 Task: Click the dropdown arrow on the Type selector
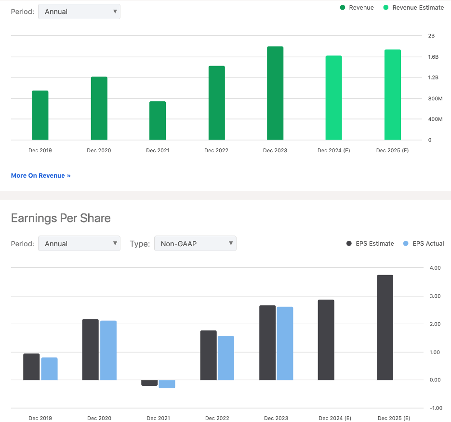230,243
